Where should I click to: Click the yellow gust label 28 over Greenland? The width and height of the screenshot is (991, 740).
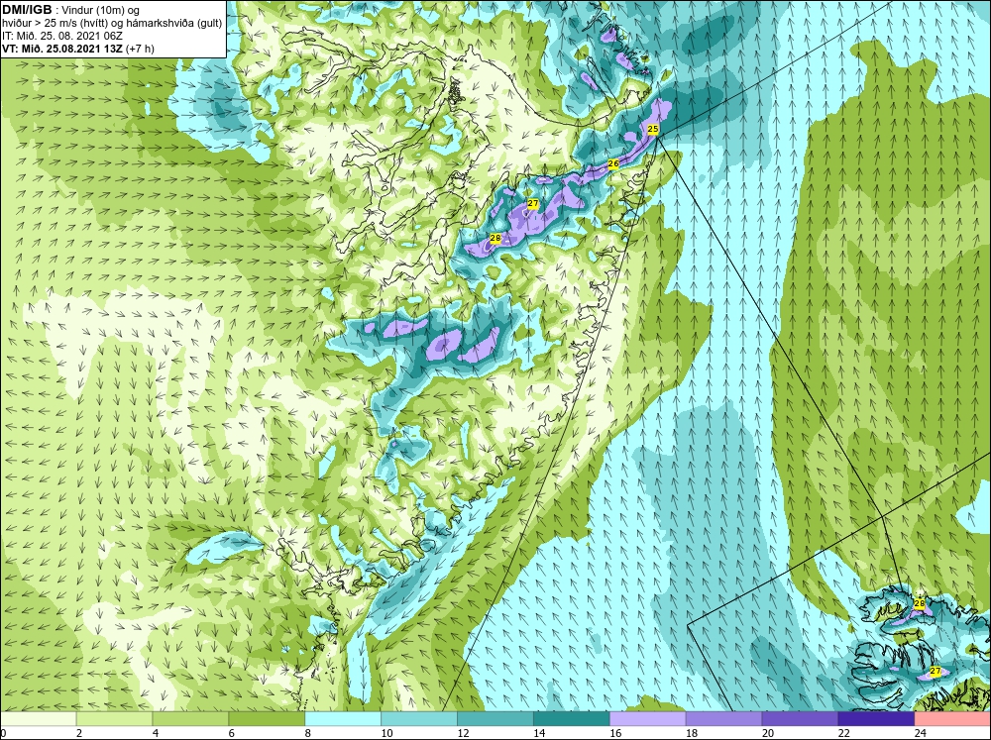click(x=495, y=238)
